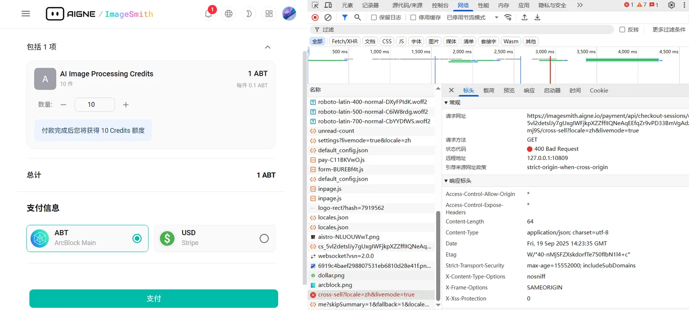Focus the 过滤 filter input

462,30
